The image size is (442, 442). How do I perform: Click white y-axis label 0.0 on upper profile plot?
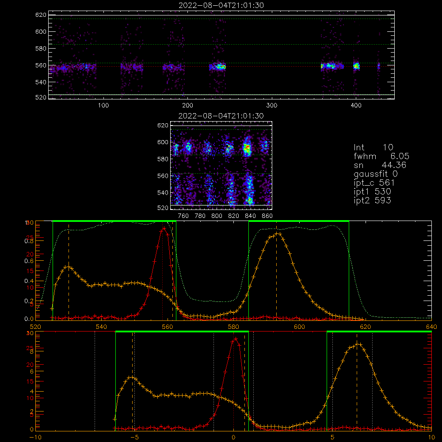(x=29, y=319)
